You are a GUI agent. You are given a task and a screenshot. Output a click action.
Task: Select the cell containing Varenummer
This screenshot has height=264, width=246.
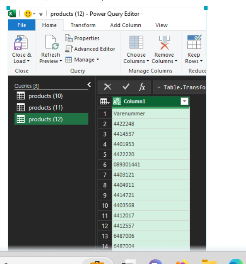click(x=151, y=114)
